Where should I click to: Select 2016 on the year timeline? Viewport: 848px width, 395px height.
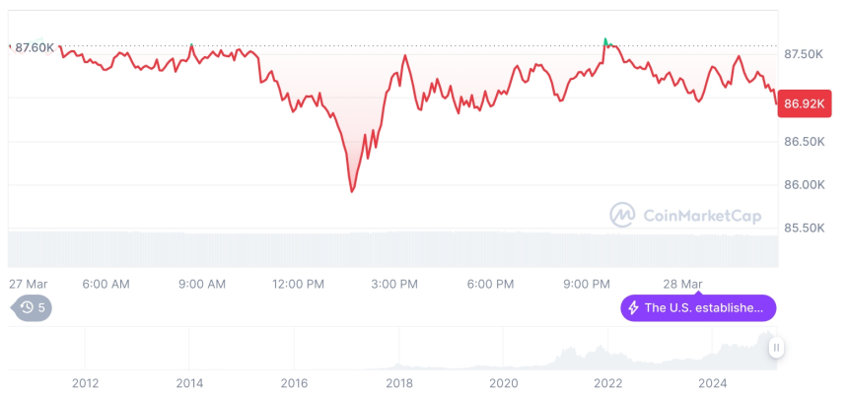click(294, 382)
